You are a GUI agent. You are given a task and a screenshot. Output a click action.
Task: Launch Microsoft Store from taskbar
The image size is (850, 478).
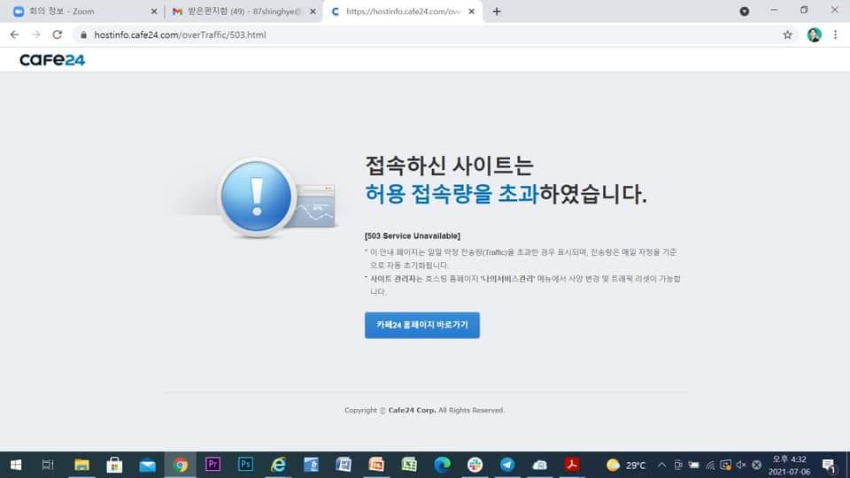pos(114,465)
